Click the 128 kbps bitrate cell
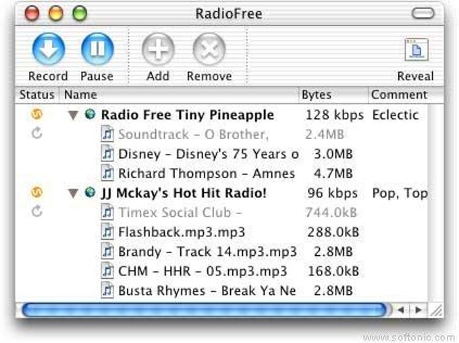 pyautogui.click(x=335, y=115)
